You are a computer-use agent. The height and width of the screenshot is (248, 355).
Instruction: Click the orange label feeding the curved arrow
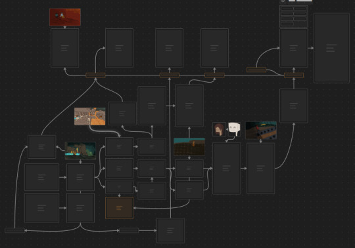click(x=256, y=70)
